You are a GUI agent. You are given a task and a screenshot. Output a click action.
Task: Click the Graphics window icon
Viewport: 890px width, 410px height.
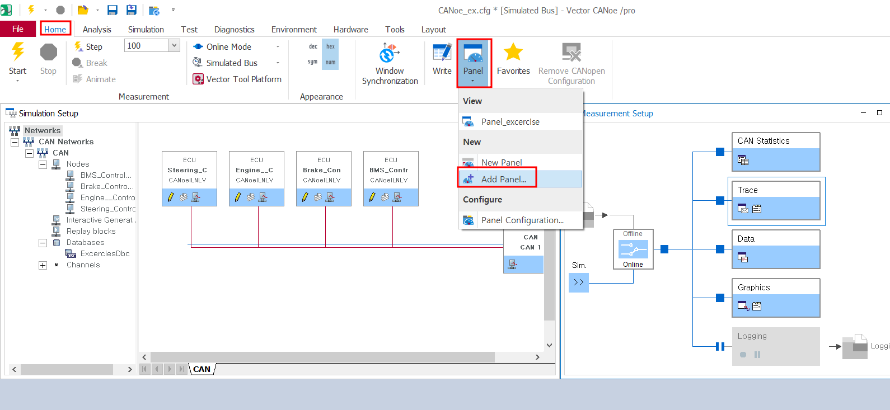click(x=743, y=306)
